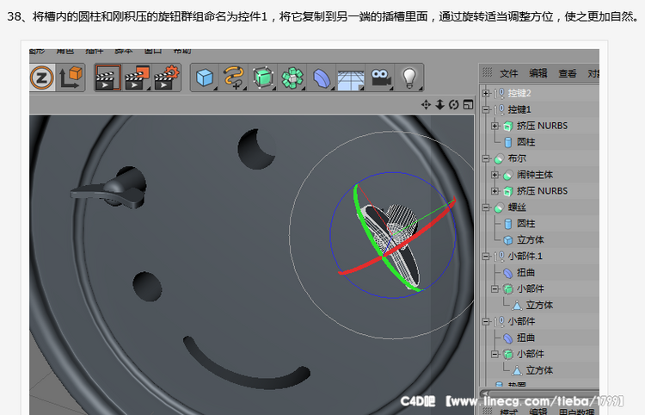
Task: Expand the 控键2 group
Action: (x=486, y=94)
